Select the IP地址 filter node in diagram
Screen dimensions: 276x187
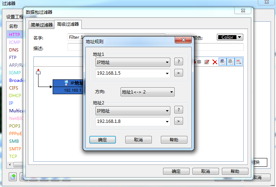coord(68,87)
